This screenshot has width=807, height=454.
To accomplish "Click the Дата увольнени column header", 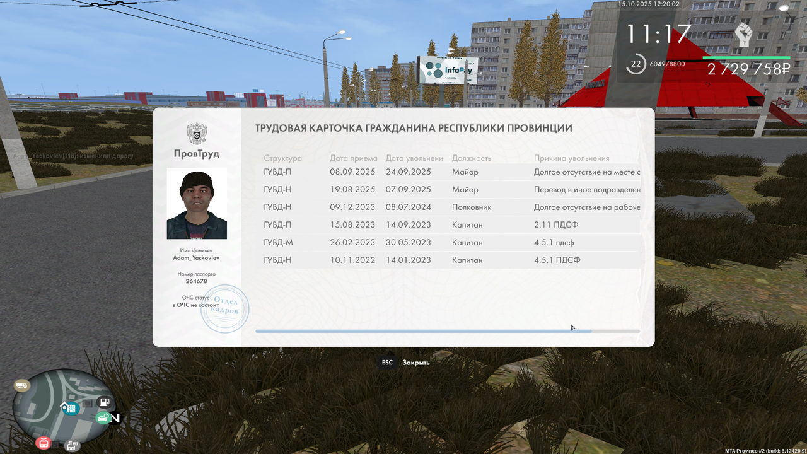I will pos(415,158).
